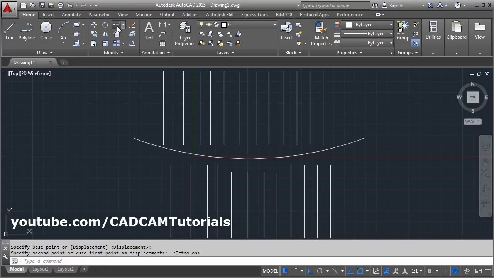Click TOP face on ViewCube
This screenshot has width=494, height=278.
pos(473,98)
